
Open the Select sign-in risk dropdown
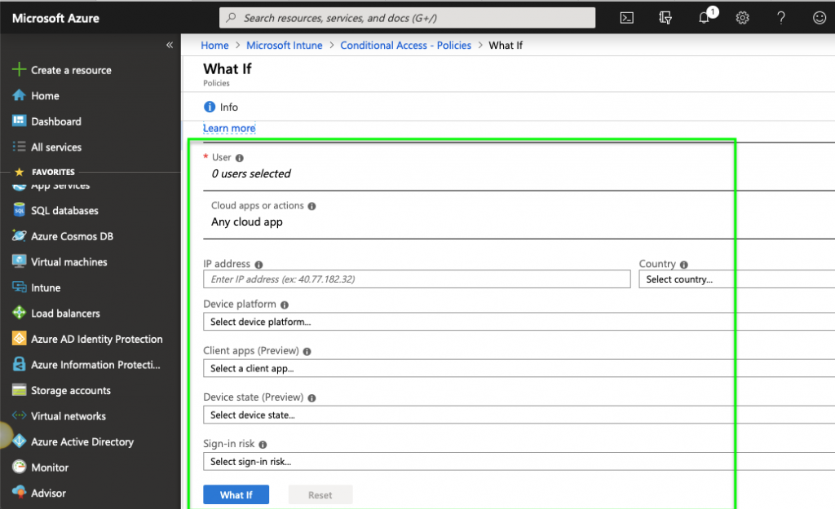(x=519, y=461)
